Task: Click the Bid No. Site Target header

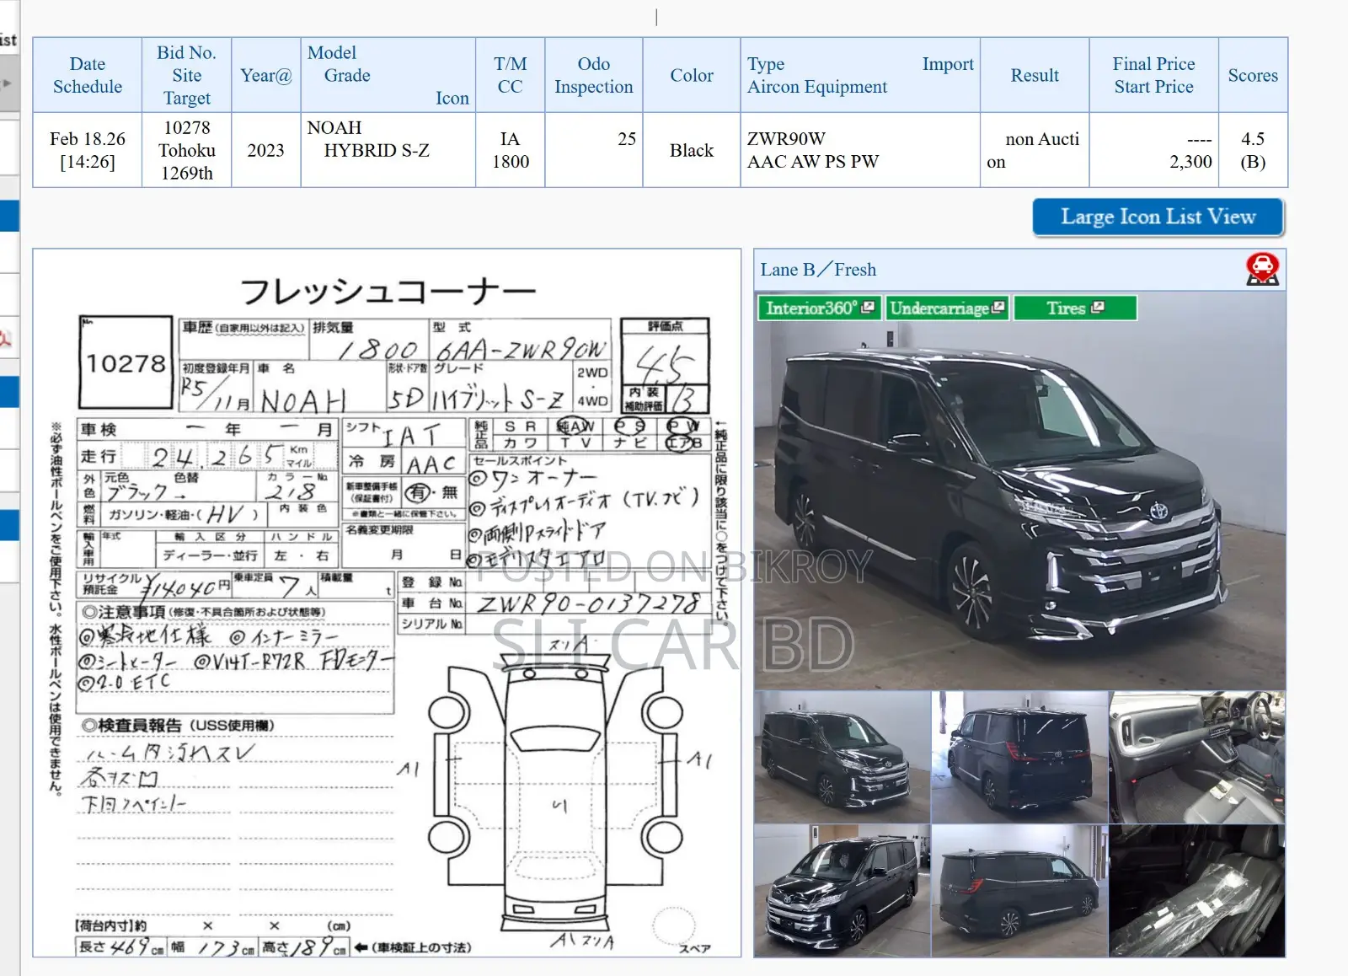Action: 187,75
